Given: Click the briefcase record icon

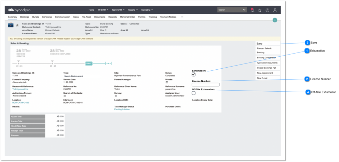Looking at the screenshot, I should pos(11,25).
